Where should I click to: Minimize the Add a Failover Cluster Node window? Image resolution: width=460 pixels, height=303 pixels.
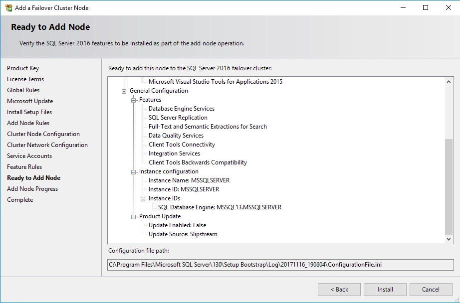click(x=403, y=7)
